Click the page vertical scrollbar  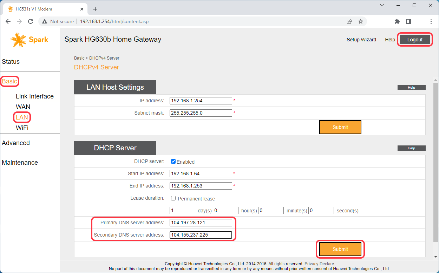pyautogui.click(x=435, y=162)
